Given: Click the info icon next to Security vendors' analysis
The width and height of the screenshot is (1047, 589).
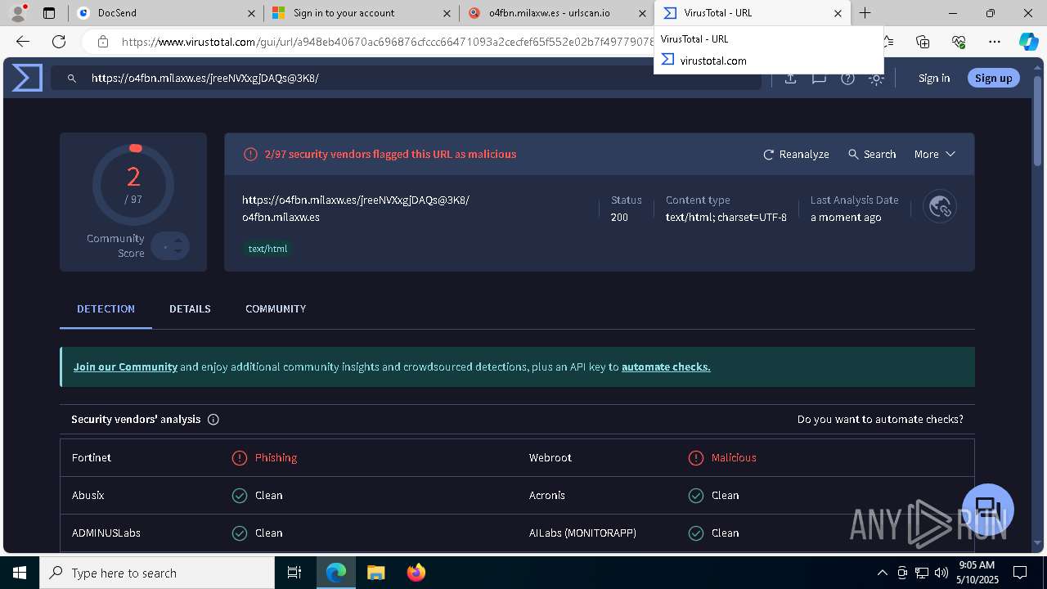Looking at the screenshot, I should click(213, 420).
